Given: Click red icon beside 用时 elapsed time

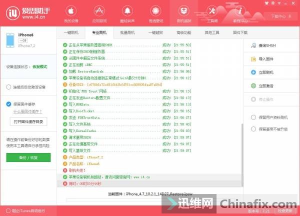Looking at the screenshot, I should point(65,183).
